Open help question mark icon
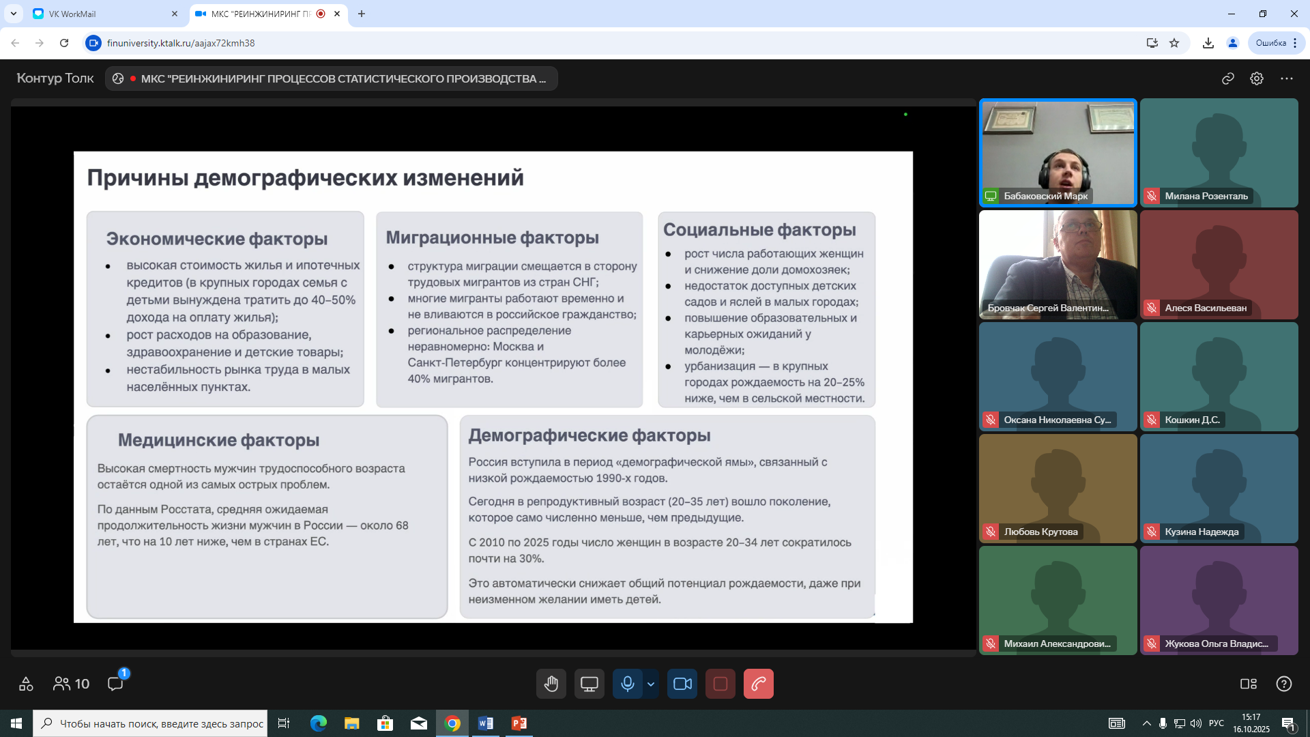The width and height of the screenshot is (1310, 737). [1283, 684]
